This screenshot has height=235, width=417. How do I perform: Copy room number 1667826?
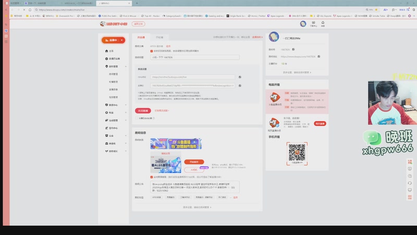(293, 50)
